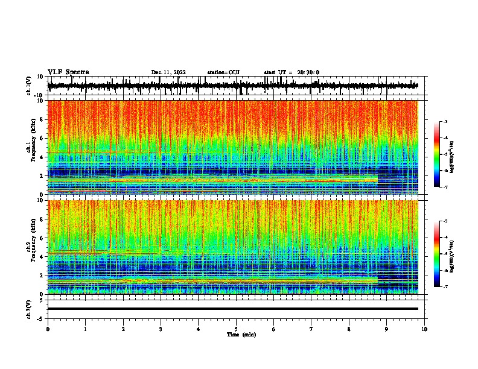Click the "-3" tick on ch.1 colorbar
Screen dimensions: 478x369
click(445, 121)
